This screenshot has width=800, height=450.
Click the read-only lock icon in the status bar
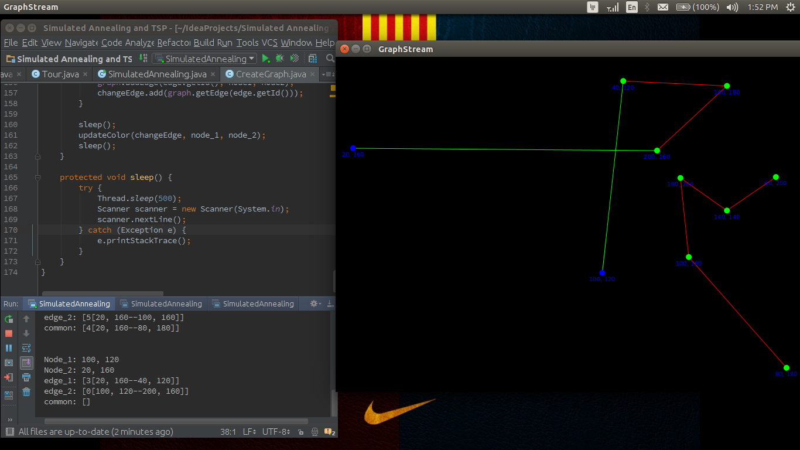click(x=300, y=432)
